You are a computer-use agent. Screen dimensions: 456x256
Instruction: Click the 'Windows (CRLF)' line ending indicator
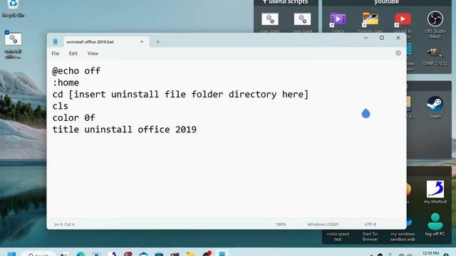[323, 225]
